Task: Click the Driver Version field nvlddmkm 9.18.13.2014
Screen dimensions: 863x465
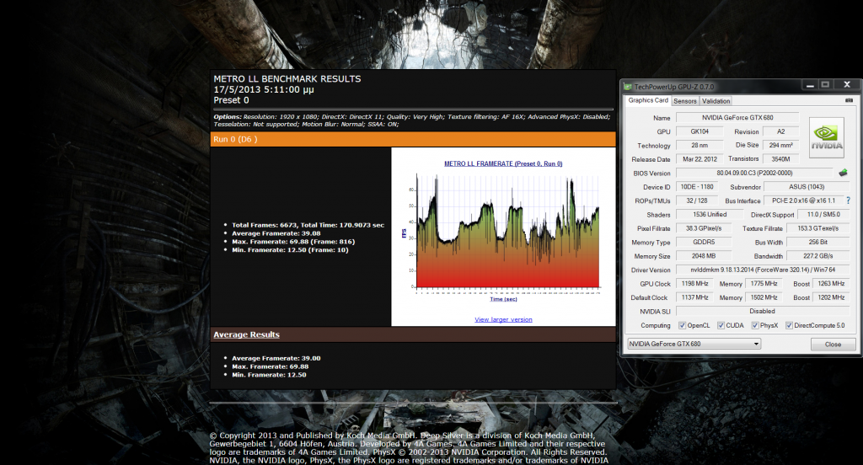Action: 762,270
